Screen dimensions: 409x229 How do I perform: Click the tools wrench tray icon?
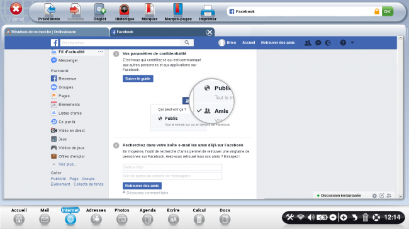tap(290, 217)
